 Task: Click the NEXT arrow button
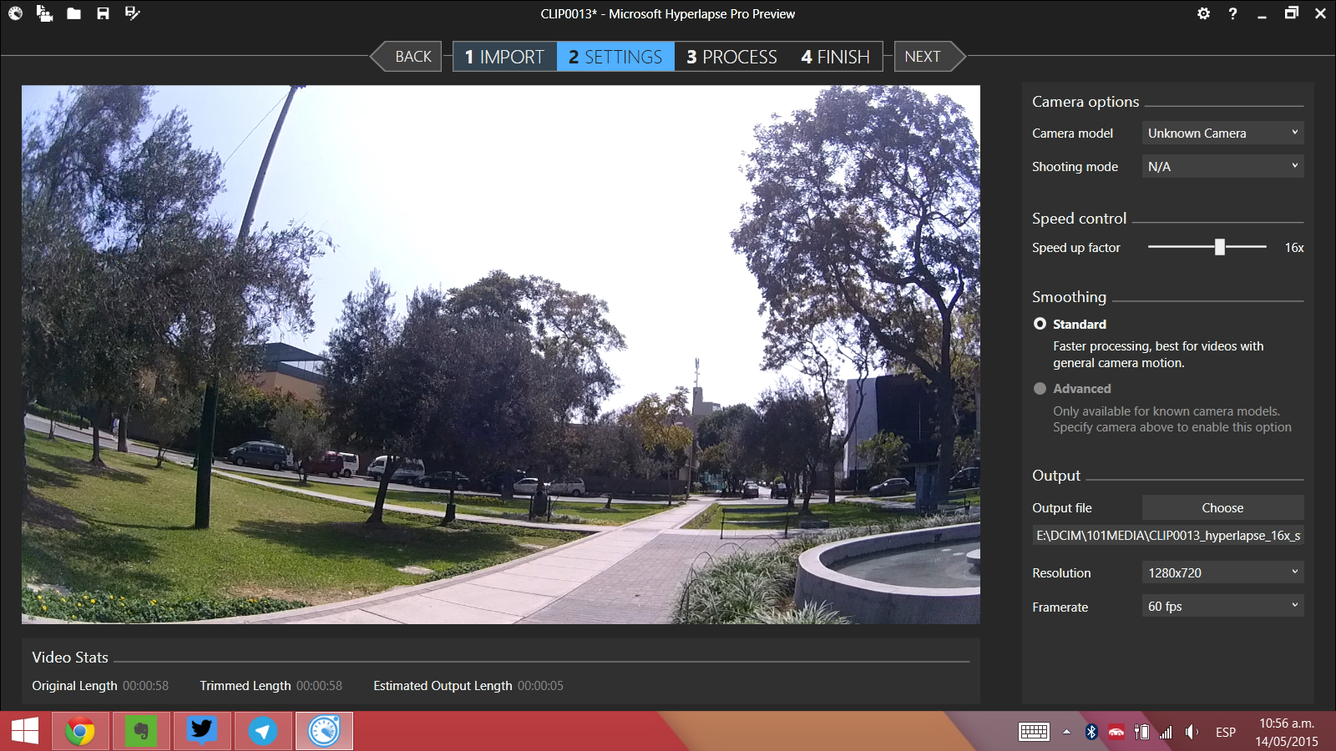(x=929, y=57)
